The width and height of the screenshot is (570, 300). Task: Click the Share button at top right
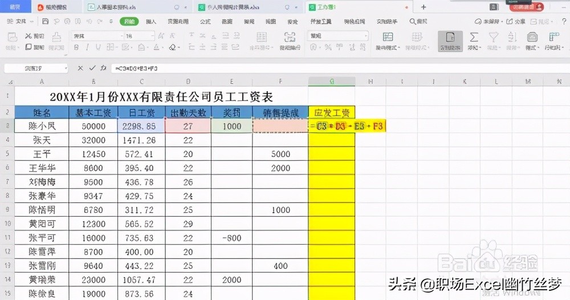pos(516,22)
